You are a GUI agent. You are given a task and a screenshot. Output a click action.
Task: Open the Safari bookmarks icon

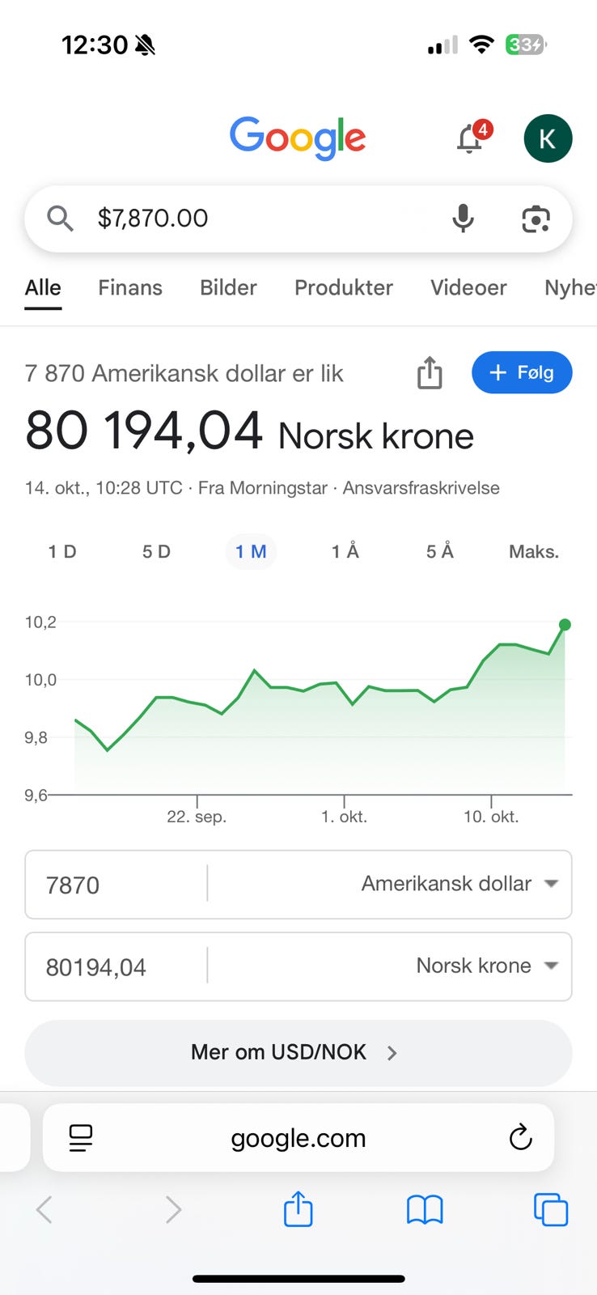(x=425, y=1210)
